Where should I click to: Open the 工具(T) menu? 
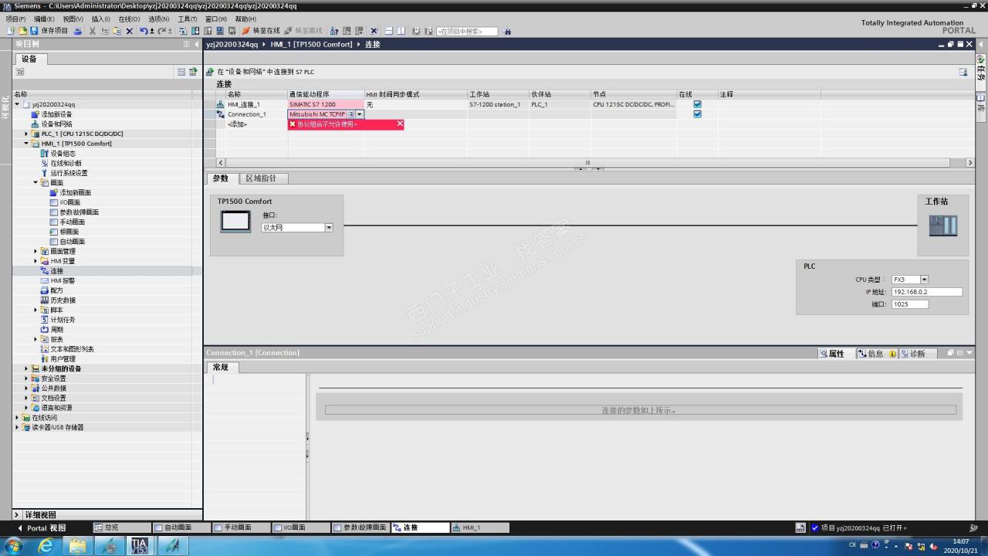point(188,19)
